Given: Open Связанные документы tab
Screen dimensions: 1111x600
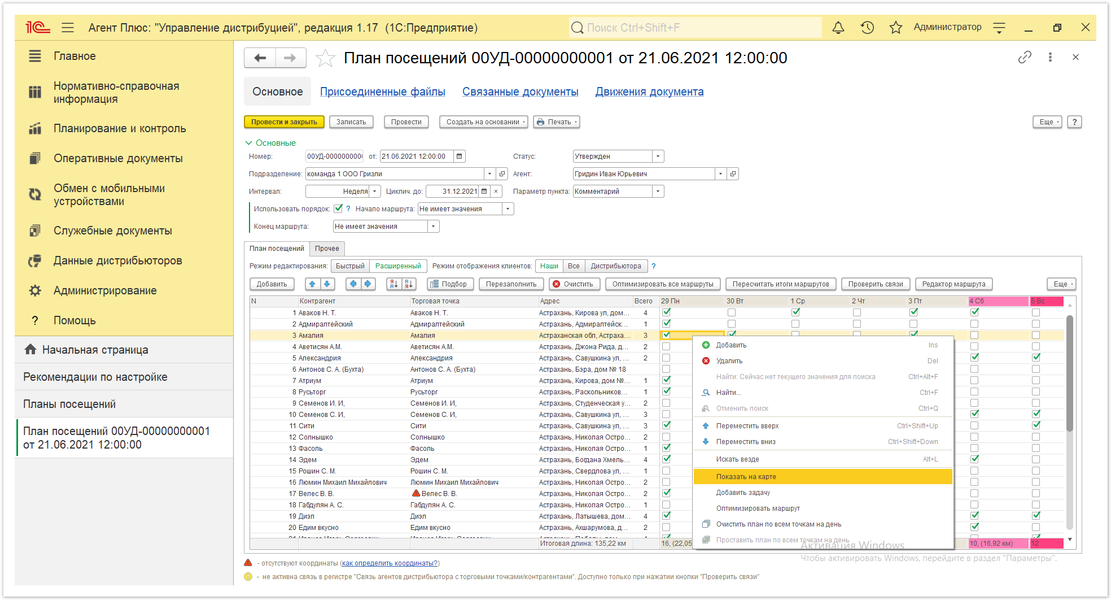Looking at the screenshot, I should tap(520, 92).
